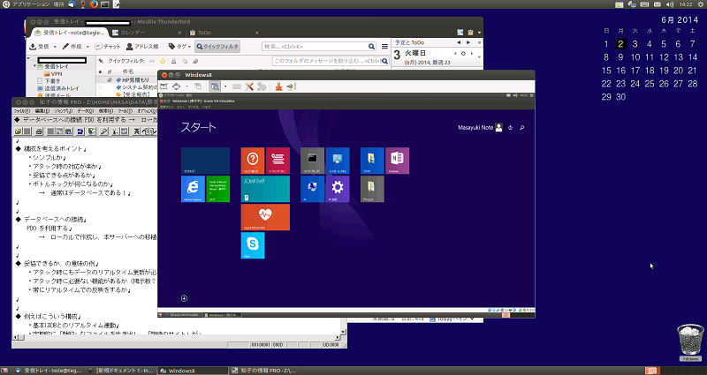This screenshot has height=375, width=707.
Task: Open the アプリケーション menu
Action: 31,4
